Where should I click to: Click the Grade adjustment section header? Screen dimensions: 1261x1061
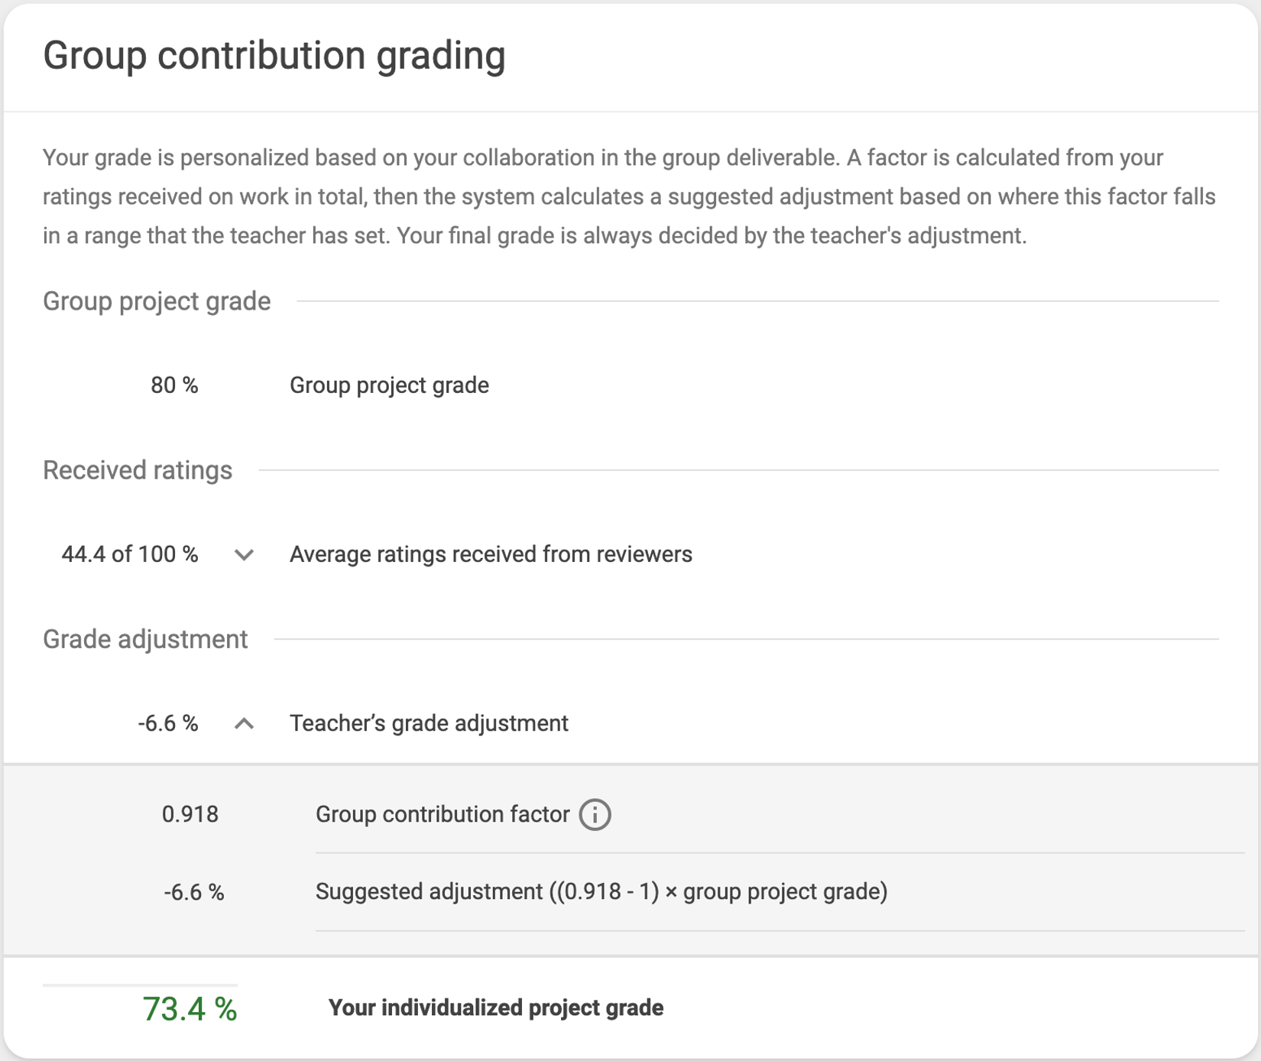coord(145,639)
